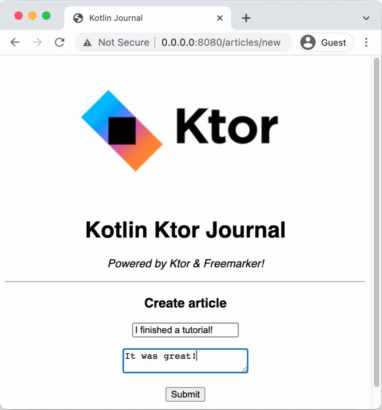Select the Kotlin Journal tab

pyautogui.click(x=147, y=18)
